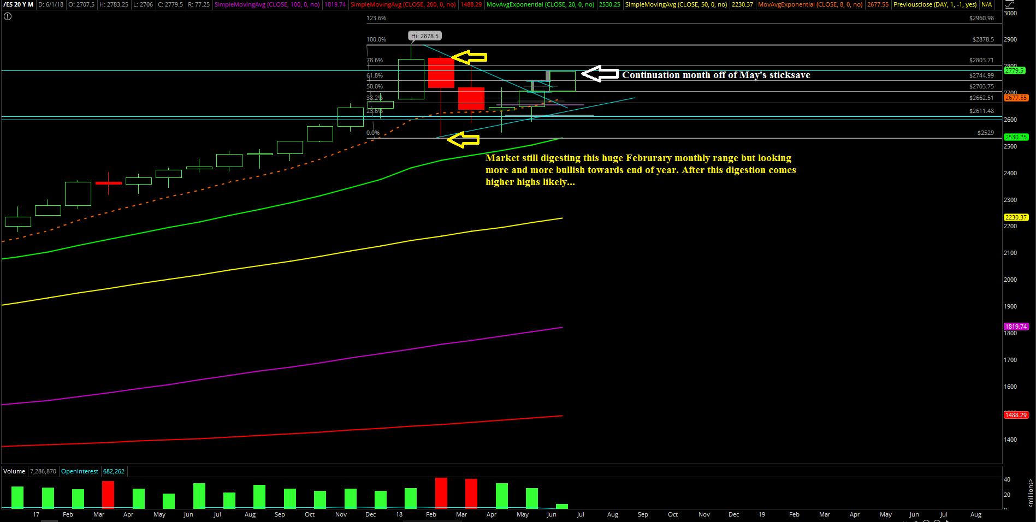This screenshot has height=522, width=1036.
Task: Click the 2530.25 value in the header
Action: click(609, 4)
